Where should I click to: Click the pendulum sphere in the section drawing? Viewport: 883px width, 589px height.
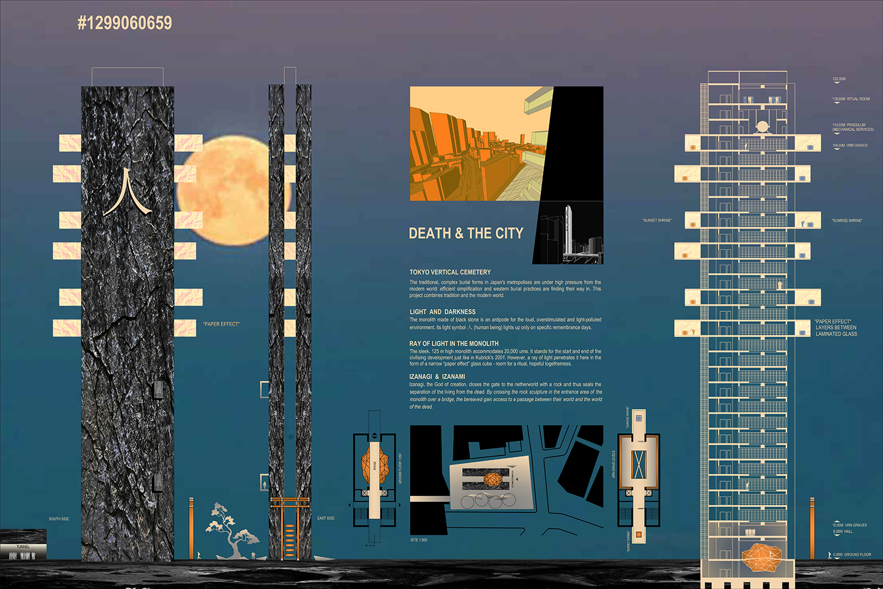click(x=762, y=127)
